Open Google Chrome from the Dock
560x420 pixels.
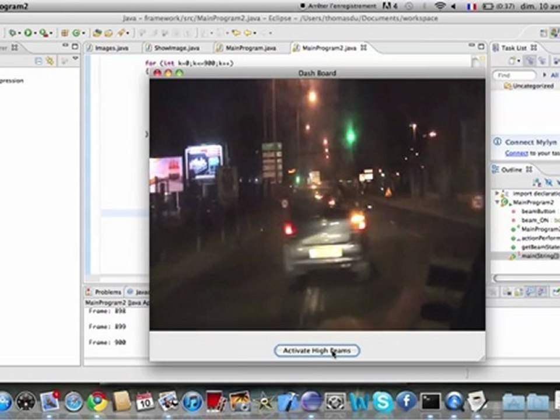click(97, 402)
